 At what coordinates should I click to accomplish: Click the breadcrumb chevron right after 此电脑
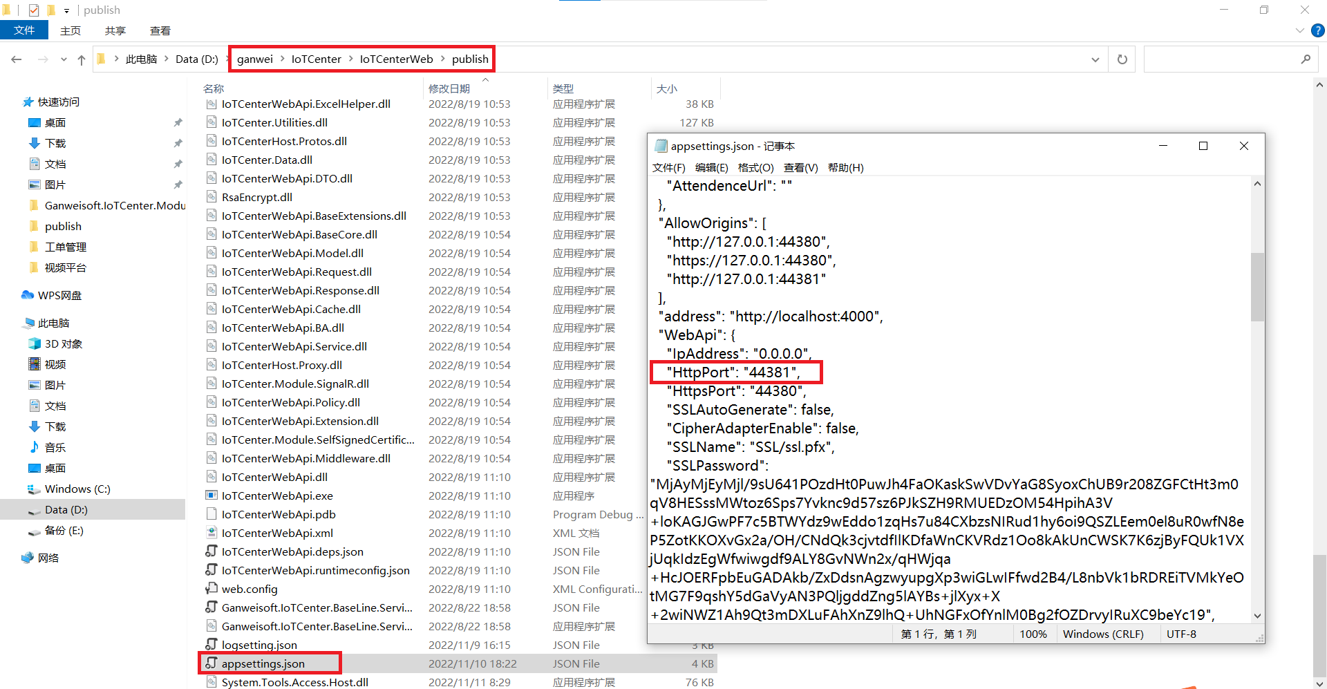[167, 59]
